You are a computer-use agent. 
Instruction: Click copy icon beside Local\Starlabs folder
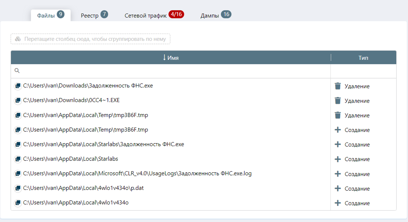(x=18, y=159)
